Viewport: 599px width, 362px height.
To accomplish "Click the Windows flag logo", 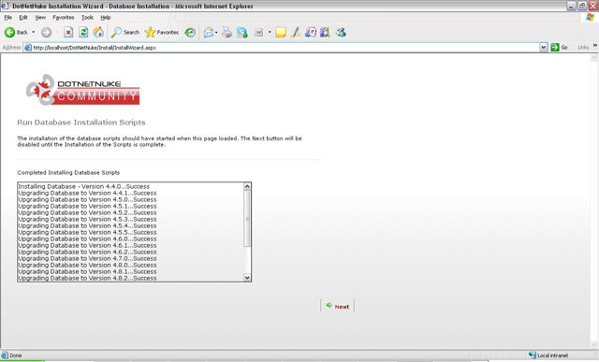I will click(x=591, y=18).
